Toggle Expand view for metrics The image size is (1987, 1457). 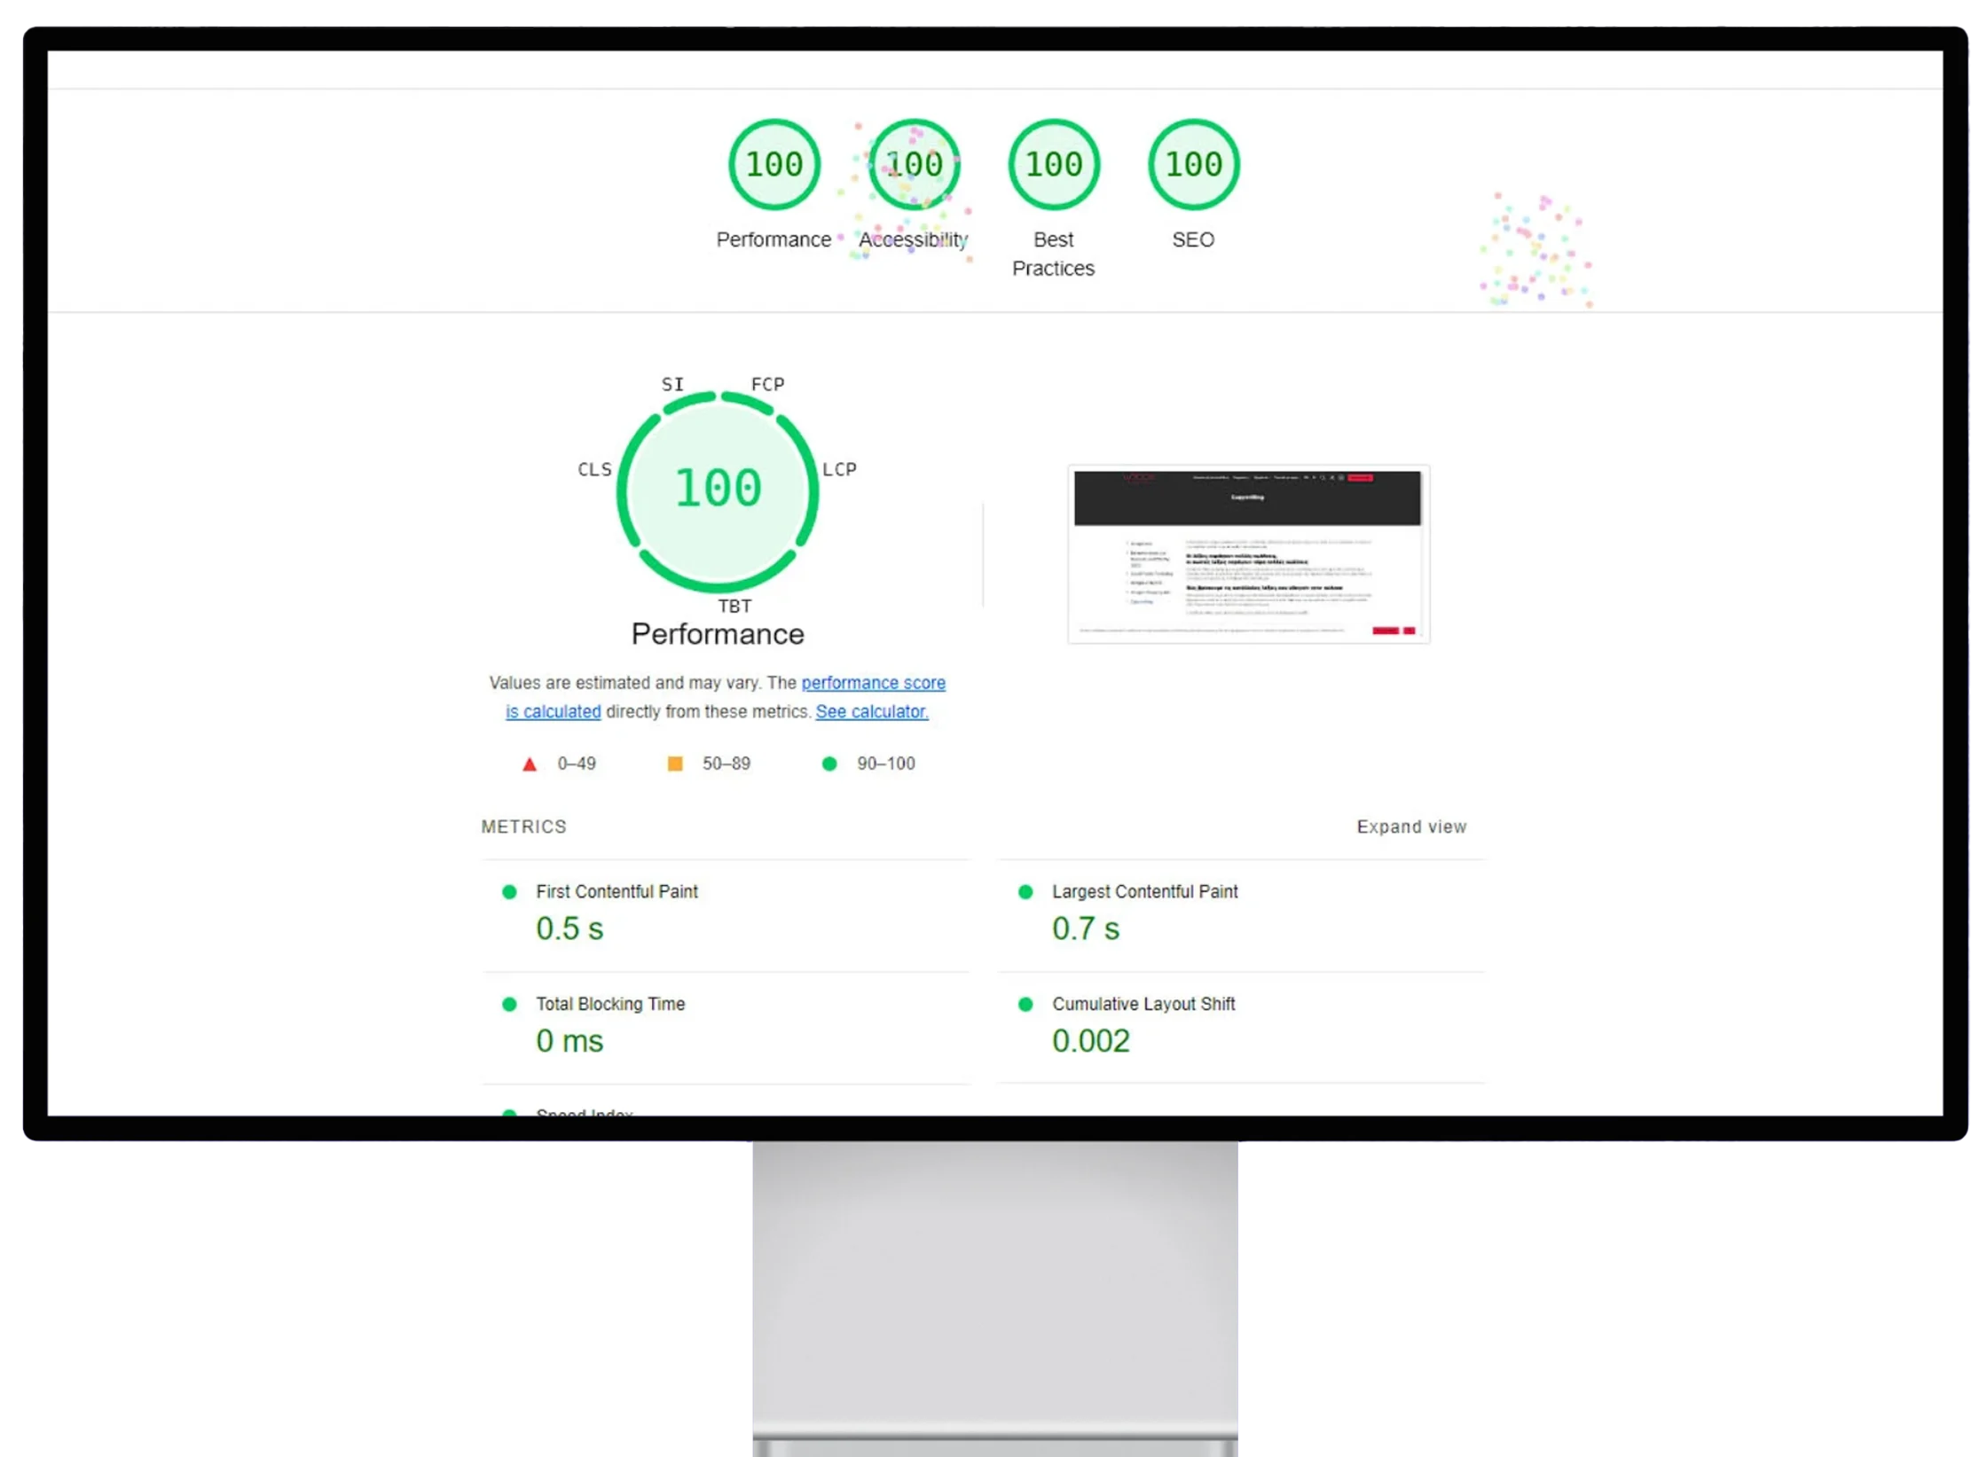pyautogui.click(x=1410, y=826)
